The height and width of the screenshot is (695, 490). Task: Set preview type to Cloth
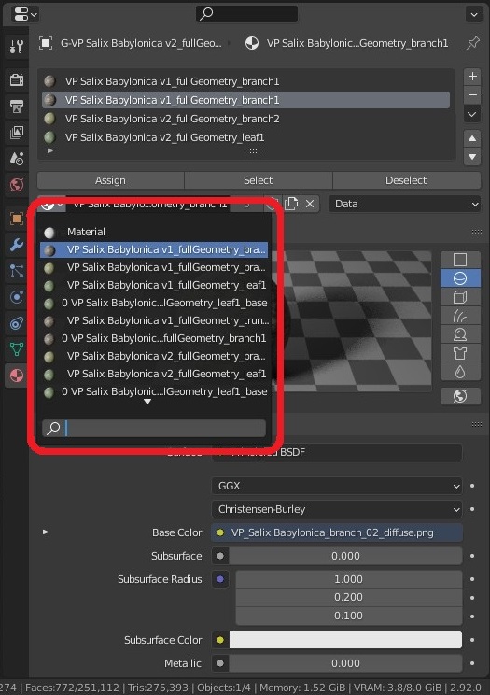point(460,353)
